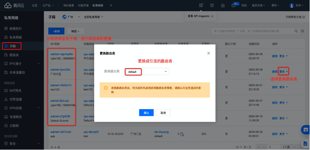Click the +新建 create subnet button
The height and width of the screenshot is (150, 310).
(x=56, y=32)
